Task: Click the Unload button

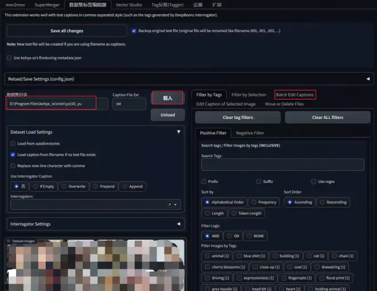Action: [x=167, y=115]
